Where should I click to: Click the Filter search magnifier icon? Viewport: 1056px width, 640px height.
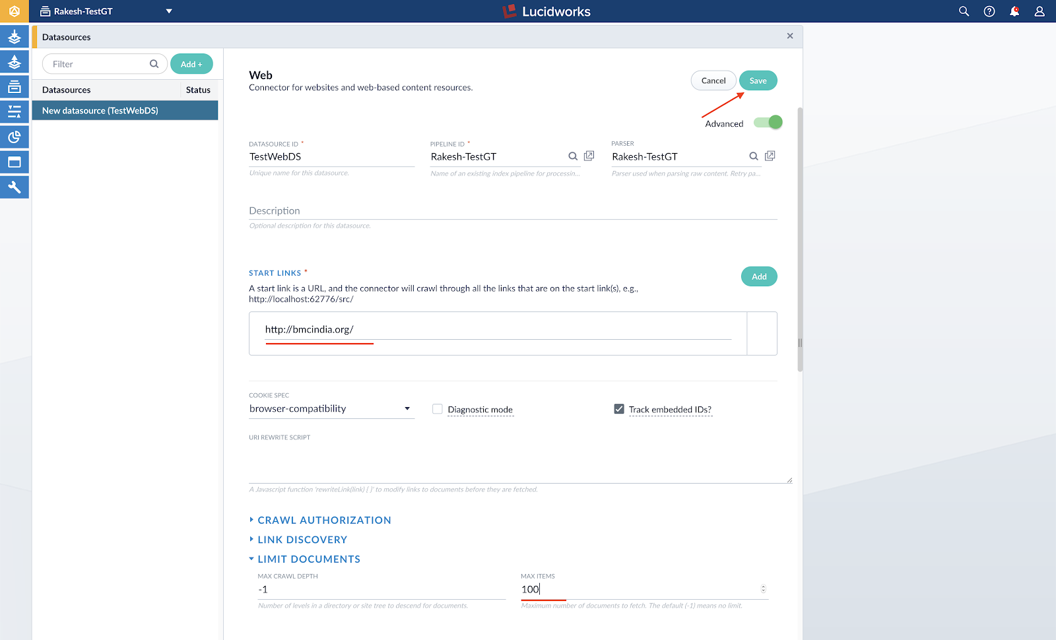[x=154, y=64]
